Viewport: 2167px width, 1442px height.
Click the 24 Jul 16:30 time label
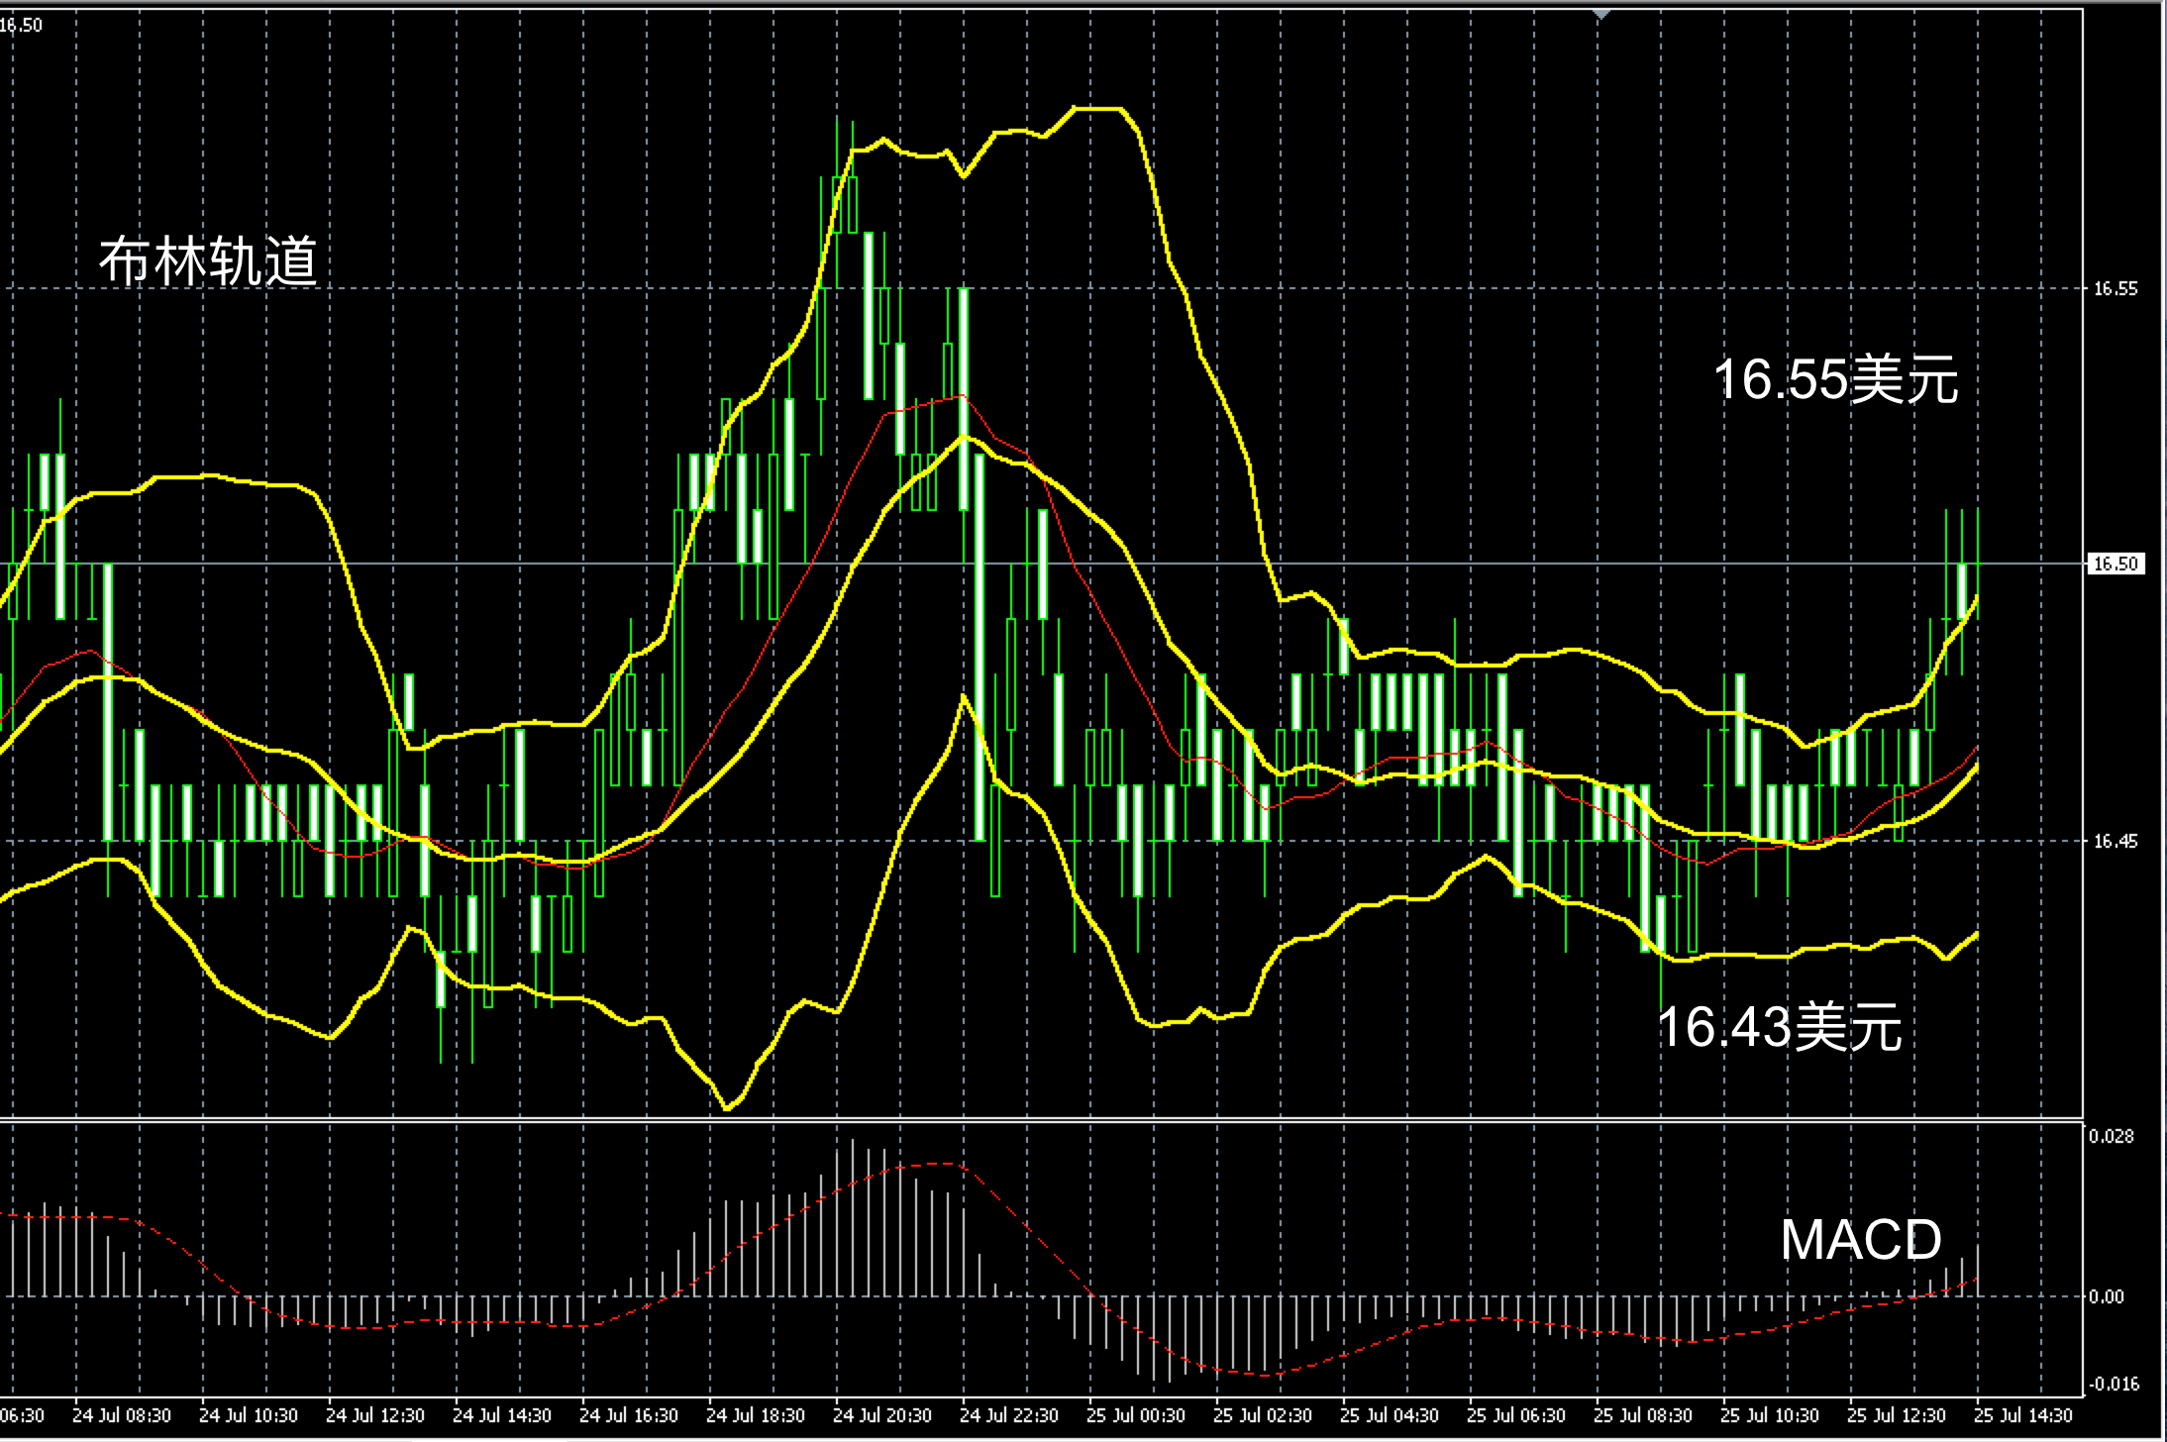point(629,1415)
